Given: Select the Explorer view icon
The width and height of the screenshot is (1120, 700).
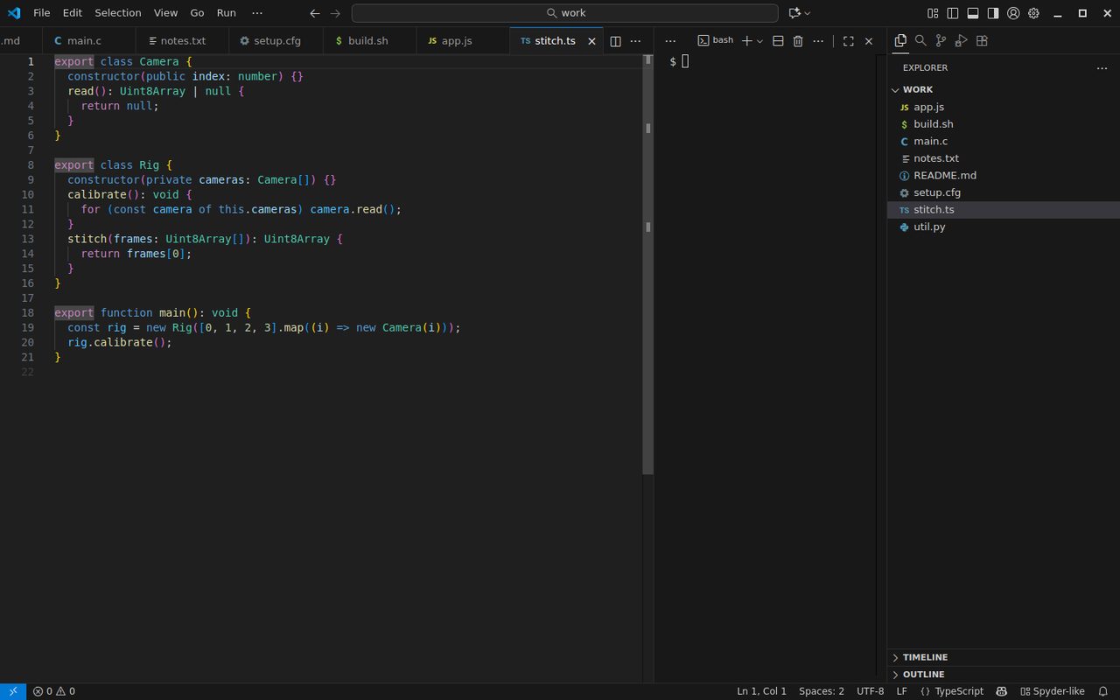Looking at the screenshot, I should pyautogui.click(x=900, y=40).
